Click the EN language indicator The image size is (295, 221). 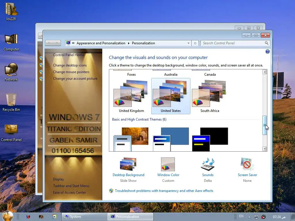(x=241, y=216)
